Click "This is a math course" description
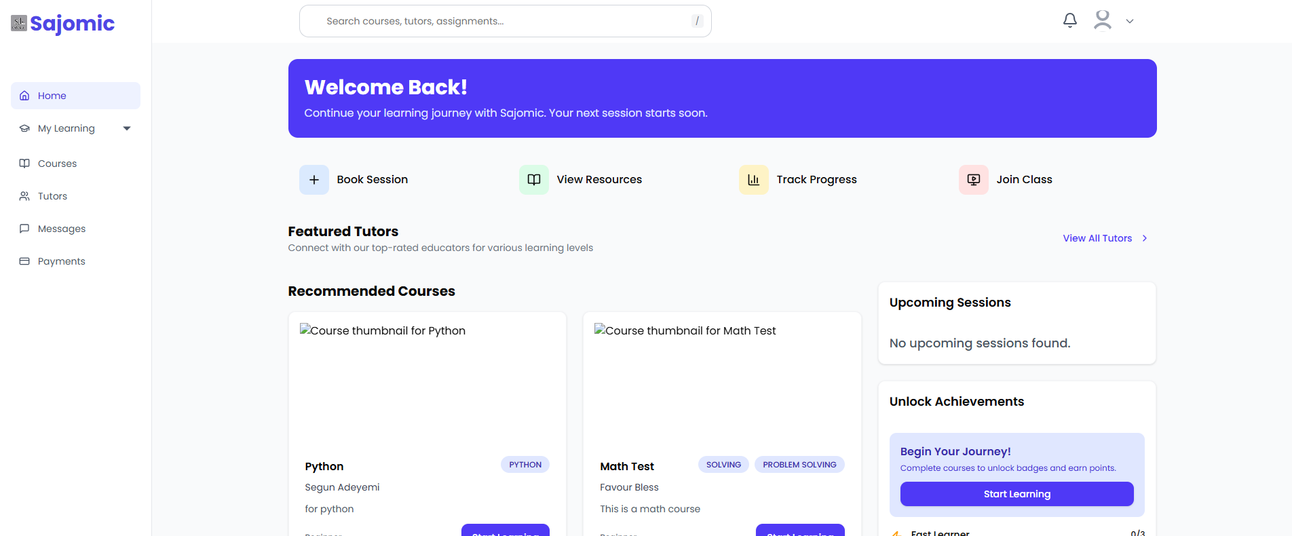 pos(650,509)
